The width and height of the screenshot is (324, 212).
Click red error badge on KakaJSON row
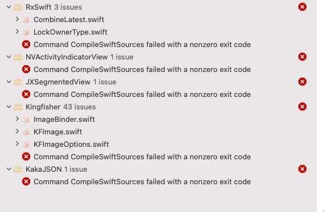point(302,169)
